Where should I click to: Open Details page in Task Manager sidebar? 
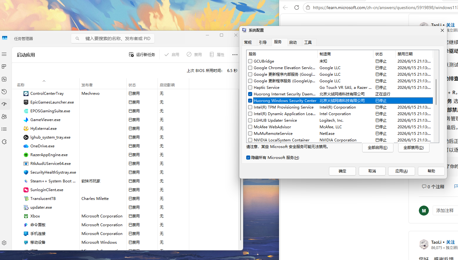(4, 129)
